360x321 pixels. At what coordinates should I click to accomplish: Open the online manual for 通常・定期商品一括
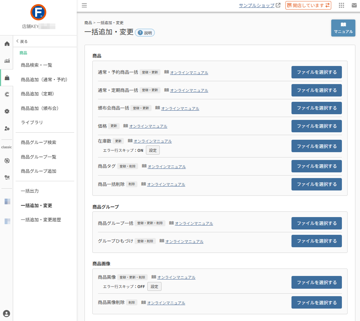189,90
